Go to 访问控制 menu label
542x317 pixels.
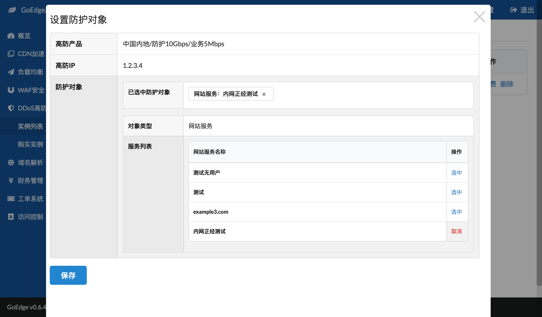[30, 217]
